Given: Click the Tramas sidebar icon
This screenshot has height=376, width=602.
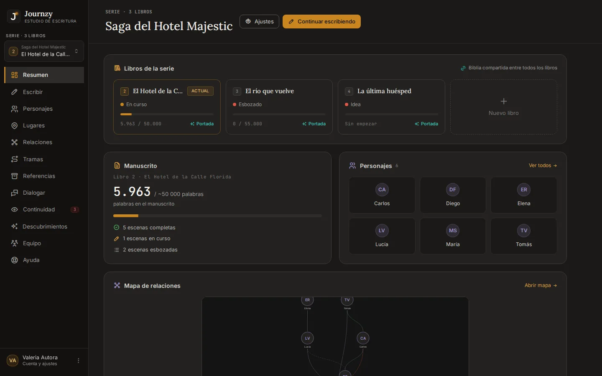Looking at the screenshot, I should pyautogui.click(x=14, y=159).
